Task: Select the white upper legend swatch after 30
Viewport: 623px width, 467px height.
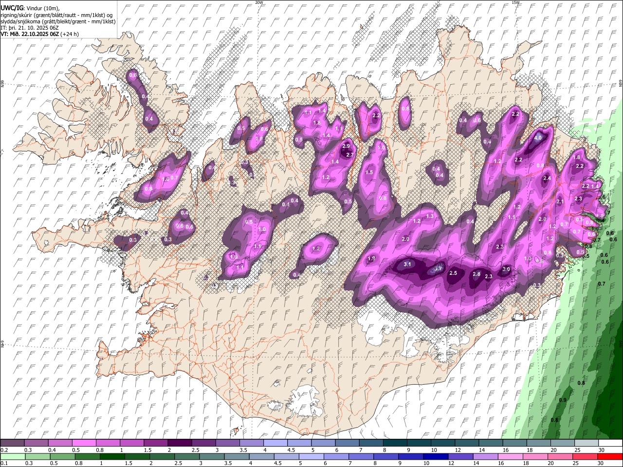Action: point(610,443)
